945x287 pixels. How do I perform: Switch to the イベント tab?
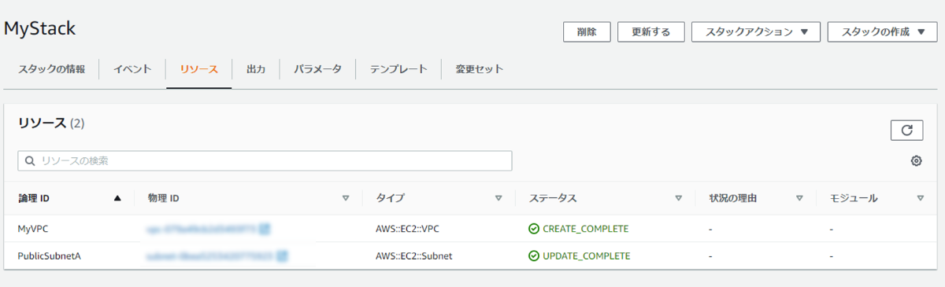132,69
